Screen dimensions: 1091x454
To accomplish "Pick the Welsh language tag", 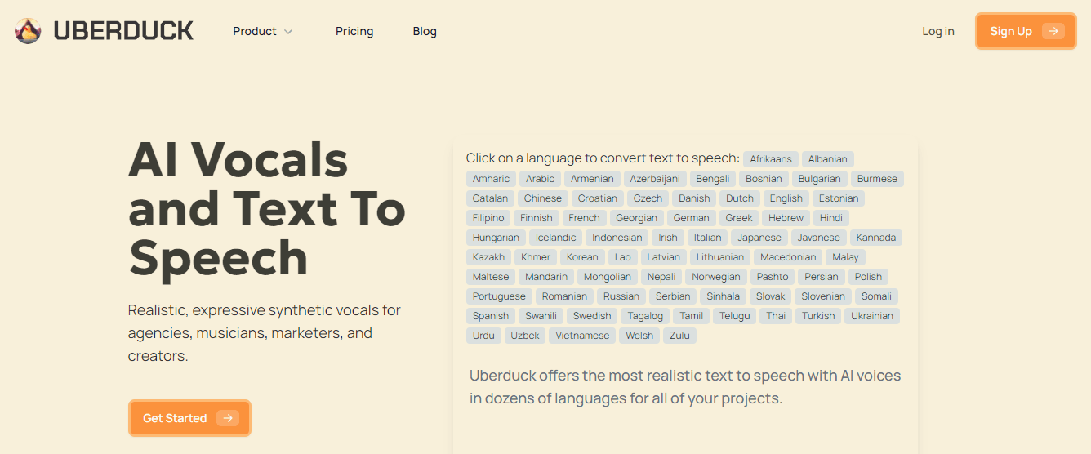I will (x=639, y=336).
